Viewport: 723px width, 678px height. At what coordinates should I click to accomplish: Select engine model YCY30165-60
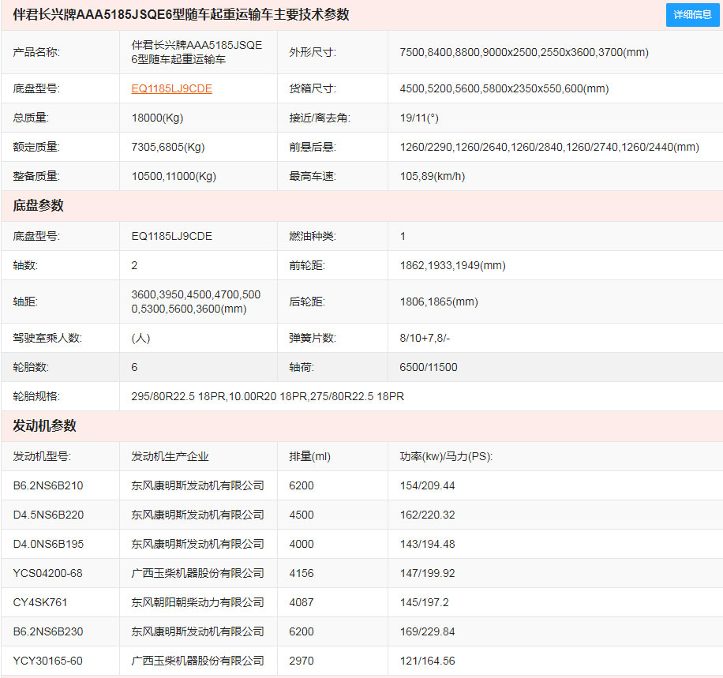(x=47, y=661)
